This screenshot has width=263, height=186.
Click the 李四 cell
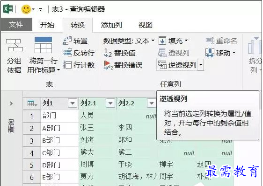click(x=137, y=128)
